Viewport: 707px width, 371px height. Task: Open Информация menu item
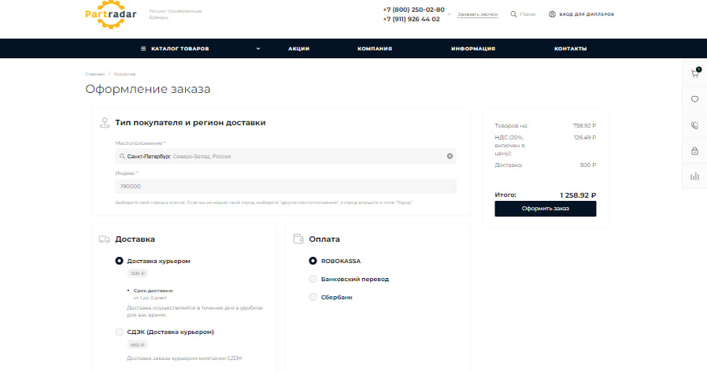pos(473,48)
